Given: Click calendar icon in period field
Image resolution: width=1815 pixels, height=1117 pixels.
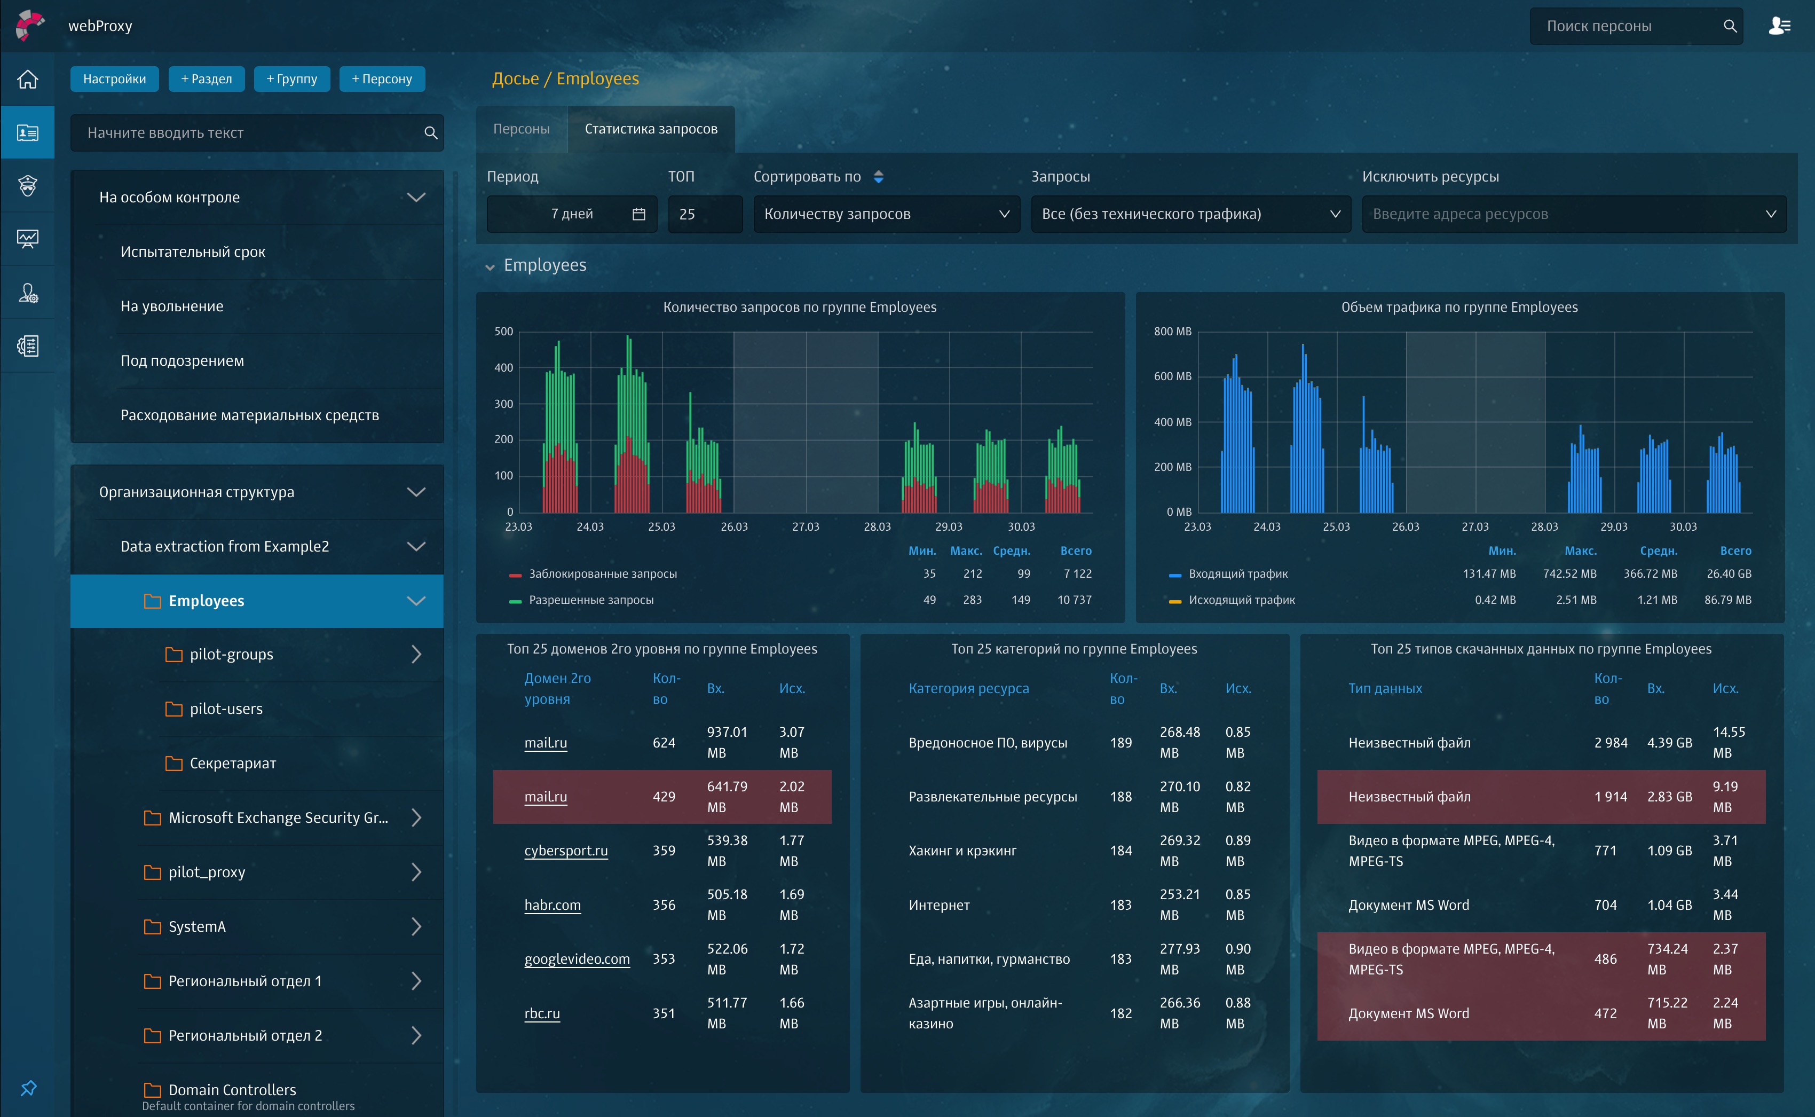Looking at the screenshot, I should tap(639, 214).
